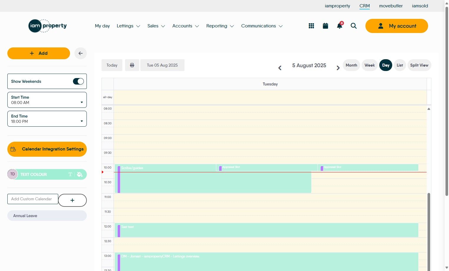Open the Test test event at 12:00
This screenshot has height=271, width=449.
[267, 230]
